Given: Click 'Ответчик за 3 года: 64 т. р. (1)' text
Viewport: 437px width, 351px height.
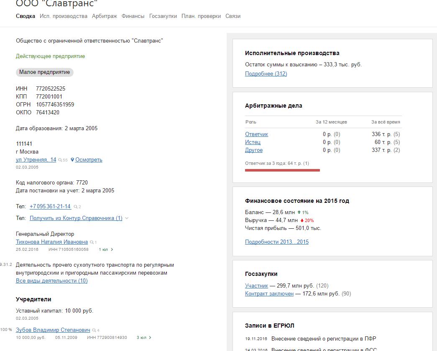Looking at the screenshot, I should tap(277, 163).
